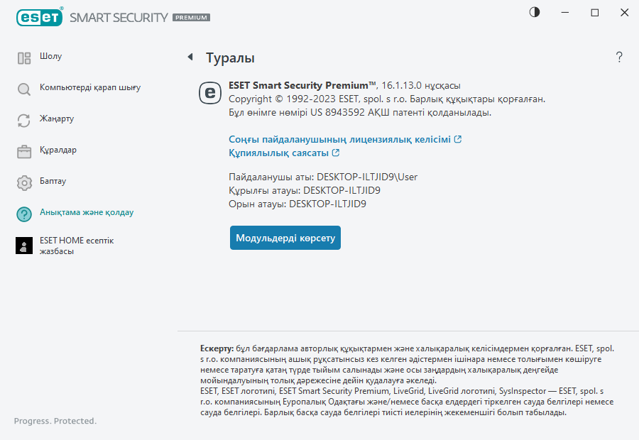Click the Құралдар toolbox icon
The width and height of the screenshot is (639, 440).
click(x=24, y=152)
